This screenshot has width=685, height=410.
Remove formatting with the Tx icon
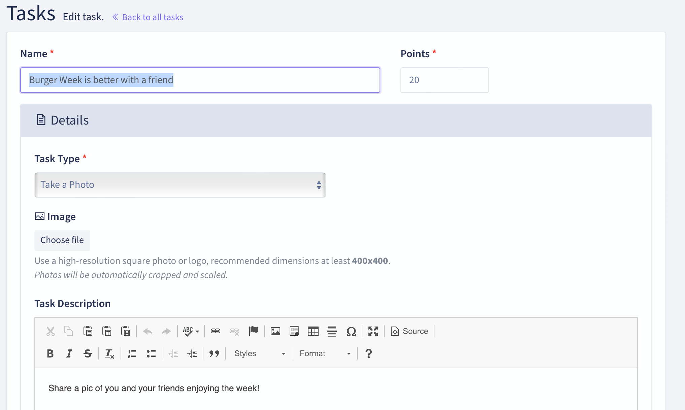click(x=110, y=353)
